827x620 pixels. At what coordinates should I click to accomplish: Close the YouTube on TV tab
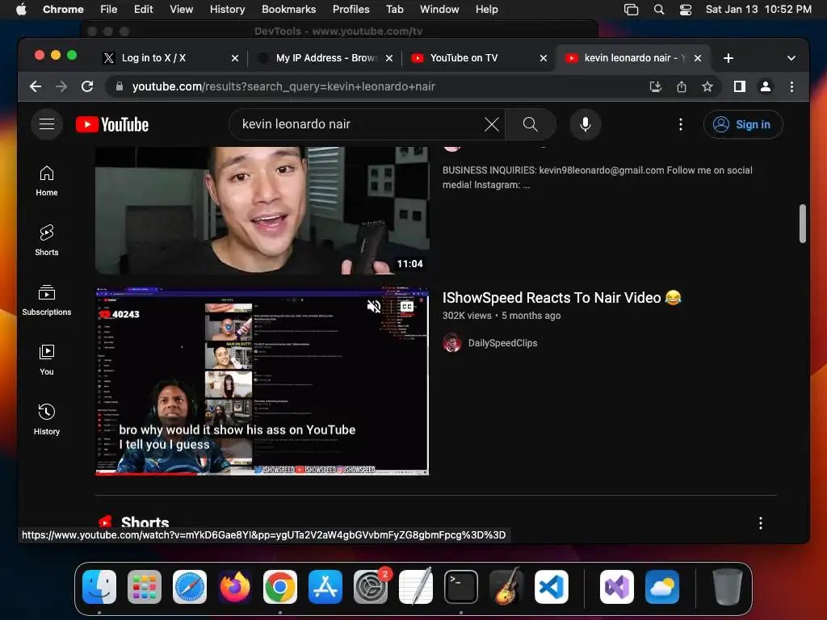click(x=544, y=58)
